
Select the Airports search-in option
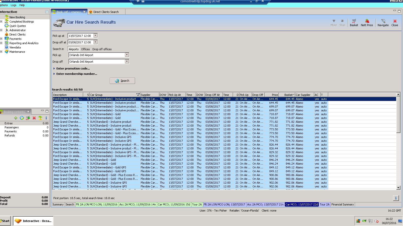[74, 49]
